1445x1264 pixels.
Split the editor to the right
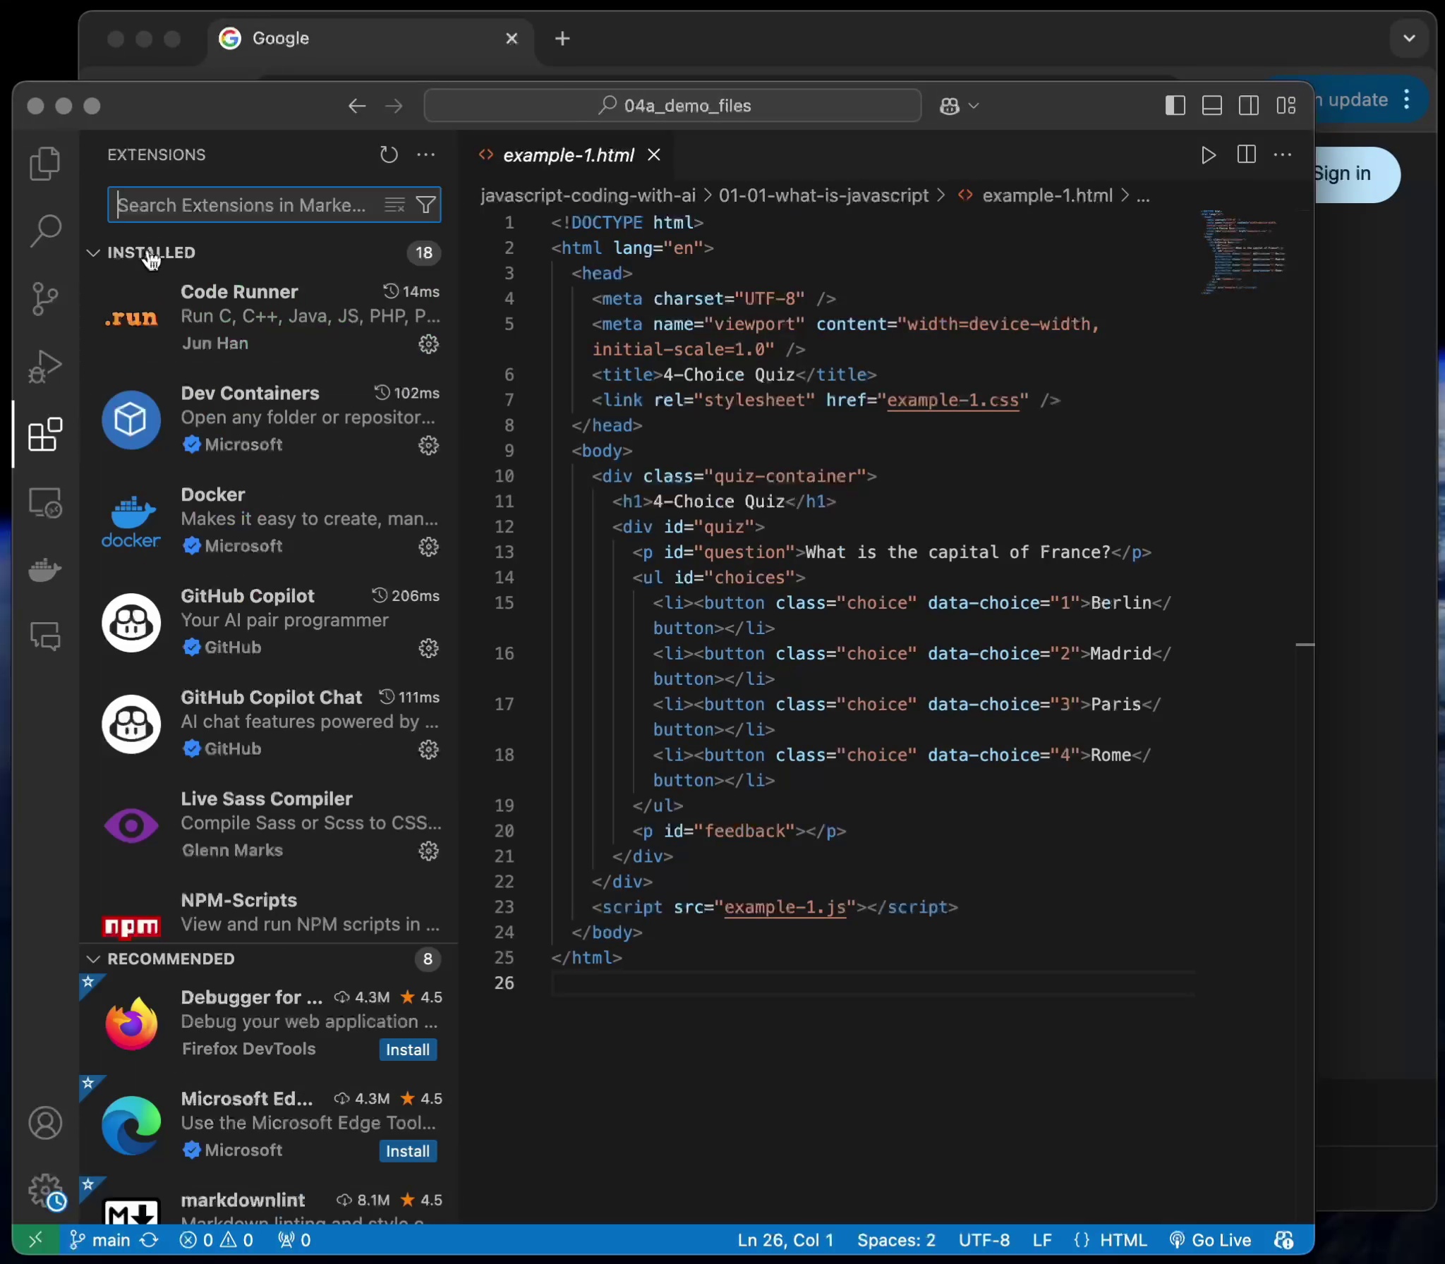(1247, 154)
